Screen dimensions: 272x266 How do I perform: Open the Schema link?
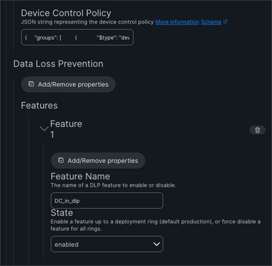211,22
